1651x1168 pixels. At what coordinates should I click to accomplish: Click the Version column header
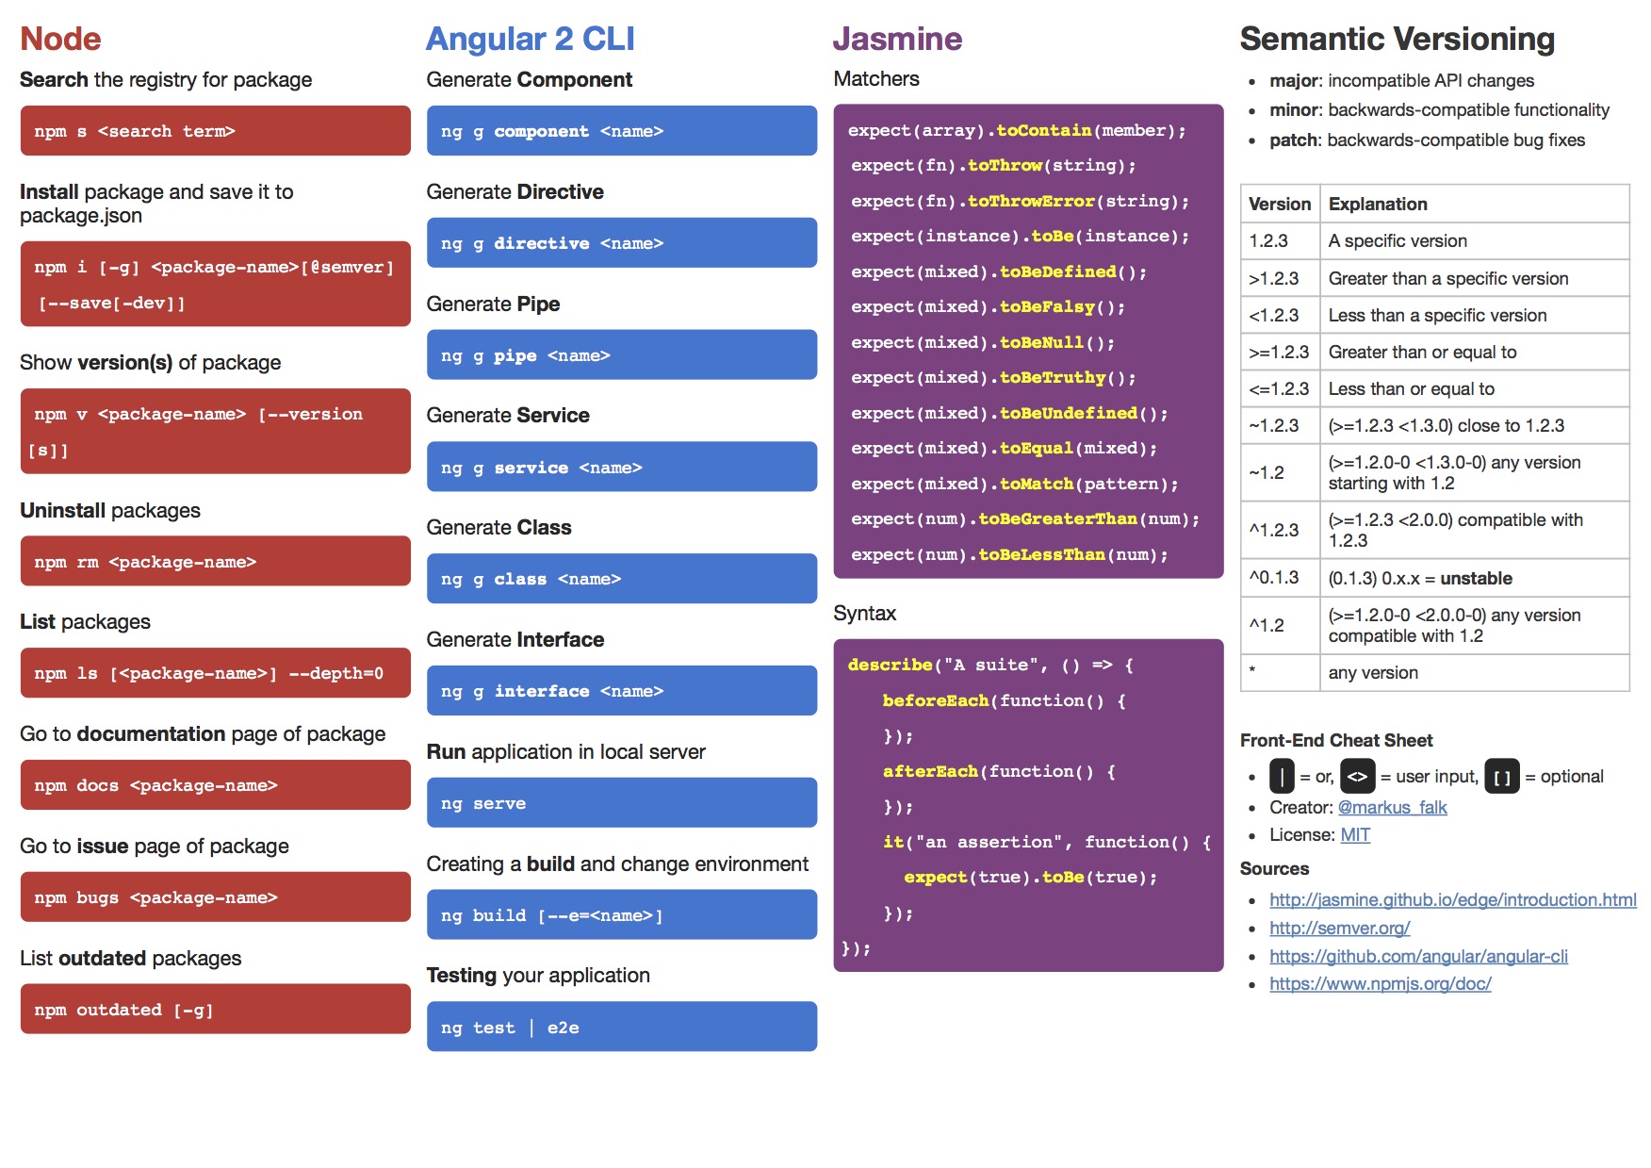[x=1281, y=204]
